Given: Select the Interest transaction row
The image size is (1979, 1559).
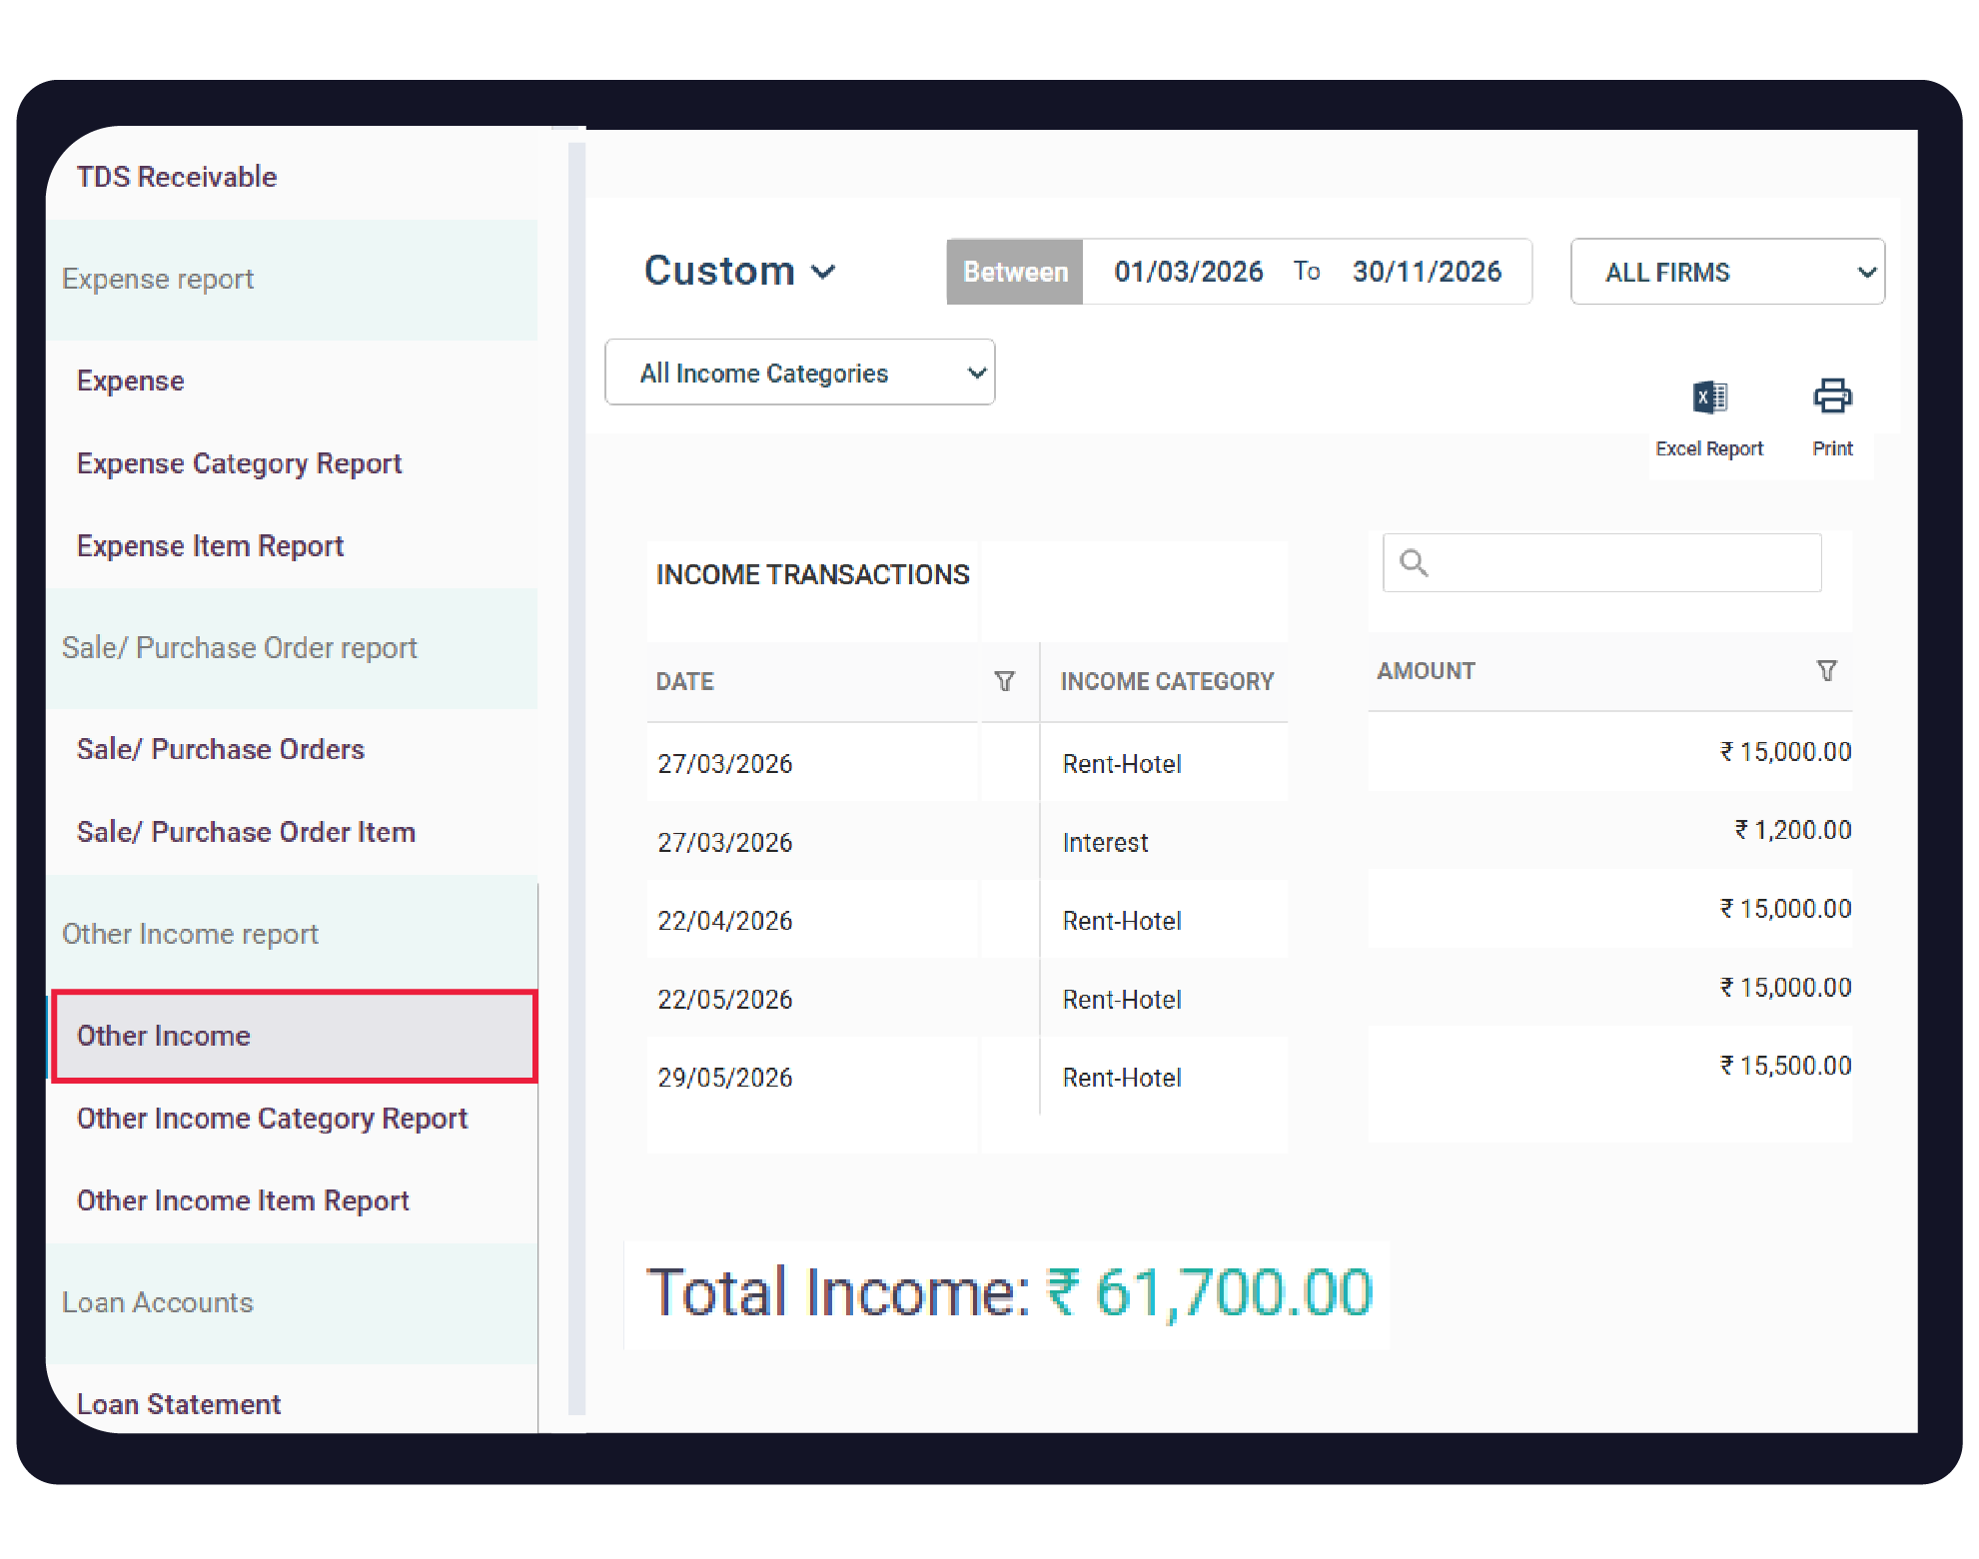Looking at the screenshot, I should point(1104,841).
